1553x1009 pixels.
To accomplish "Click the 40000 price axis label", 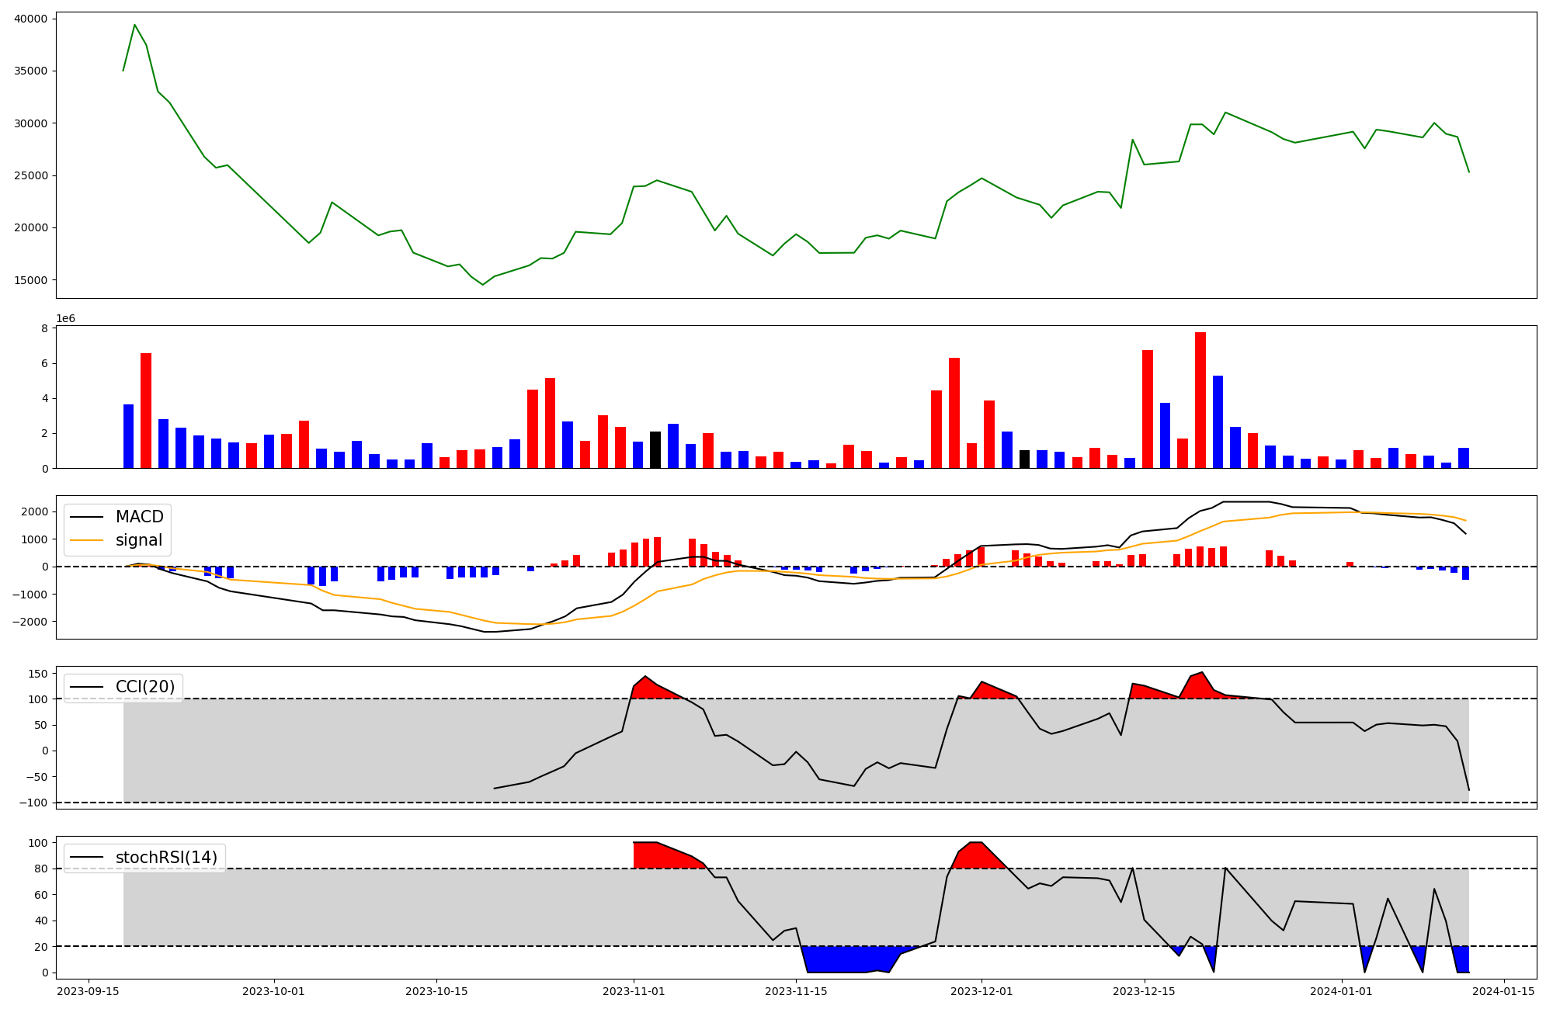I will [30, 19].
